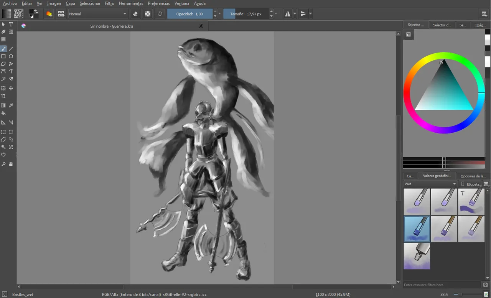
Task: Select the Polygon tool
Action: click(x=3, y=64)
